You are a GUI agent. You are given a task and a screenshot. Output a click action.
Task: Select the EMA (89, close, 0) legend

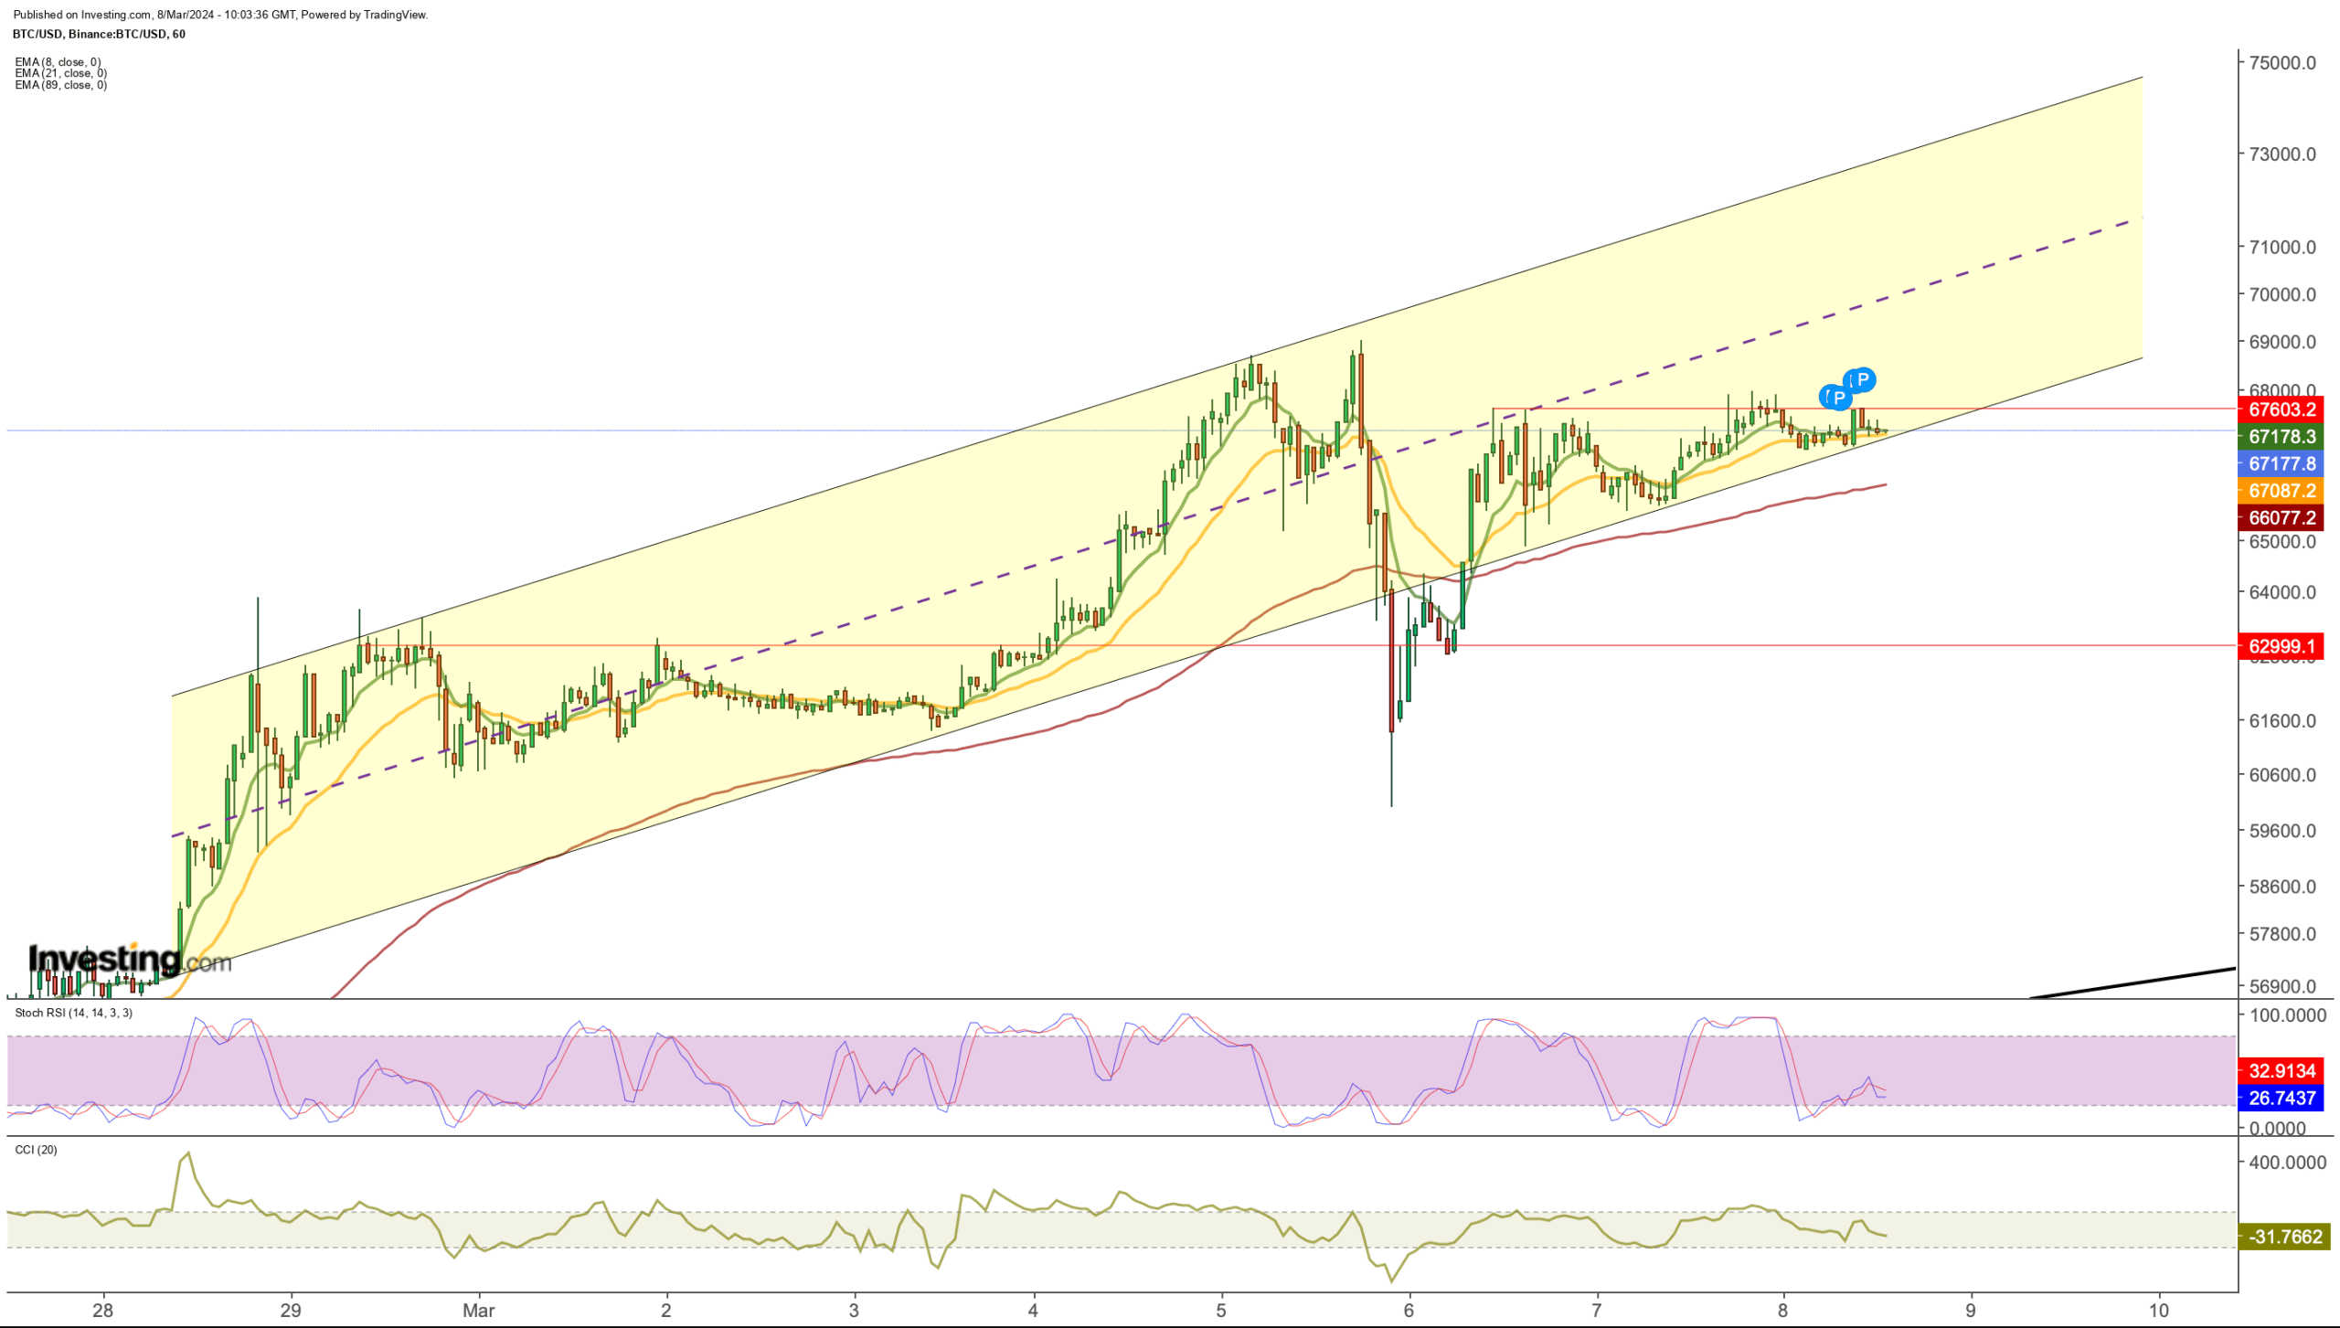point(61,85)
